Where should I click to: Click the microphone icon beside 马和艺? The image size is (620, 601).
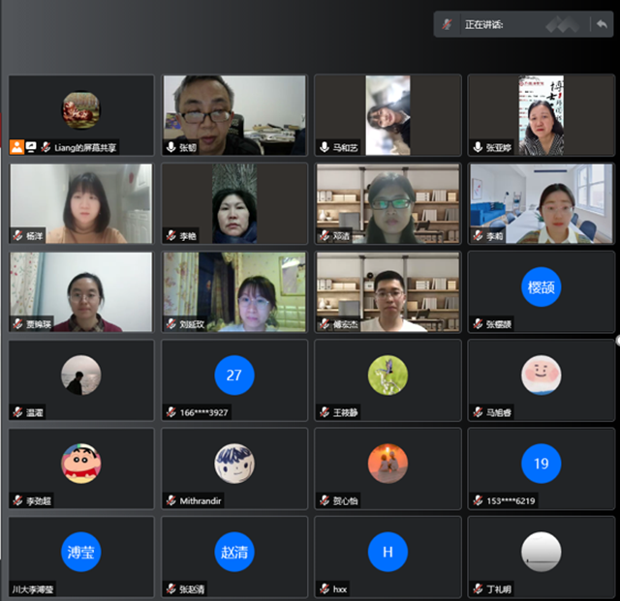[x=324, y=147]
